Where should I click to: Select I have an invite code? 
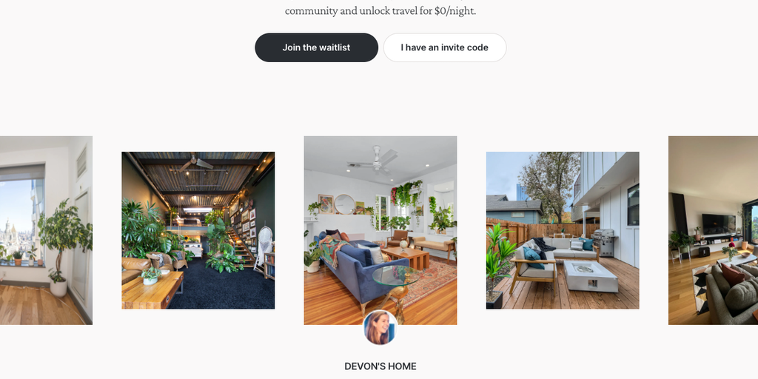coord(444,47)
